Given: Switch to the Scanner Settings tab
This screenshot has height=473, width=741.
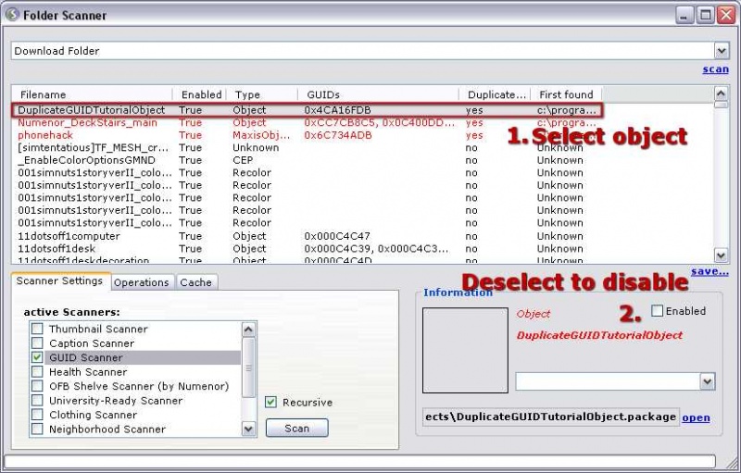Looking at the screenshot, I should [60, 280].
